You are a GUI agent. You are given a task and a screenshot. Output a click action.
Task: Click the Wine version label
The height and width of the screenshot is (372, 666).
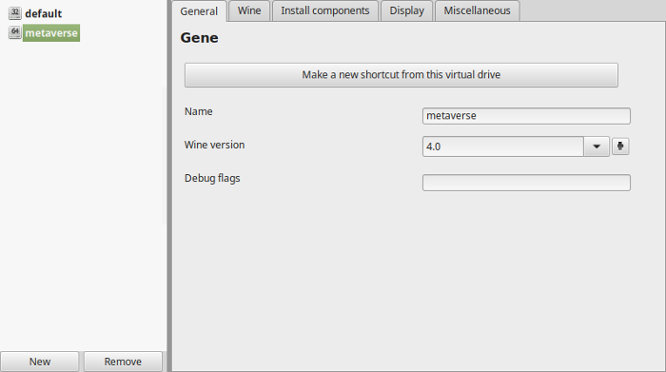click(214, 145)
